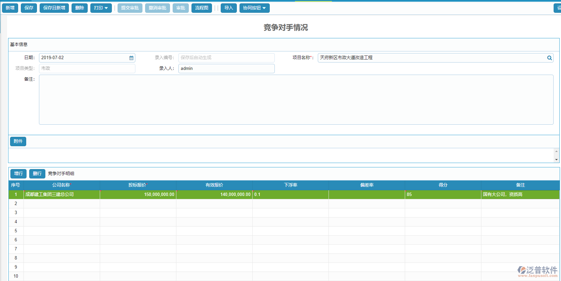Click 保存且新增 in the toolbar

pos(54,8)
